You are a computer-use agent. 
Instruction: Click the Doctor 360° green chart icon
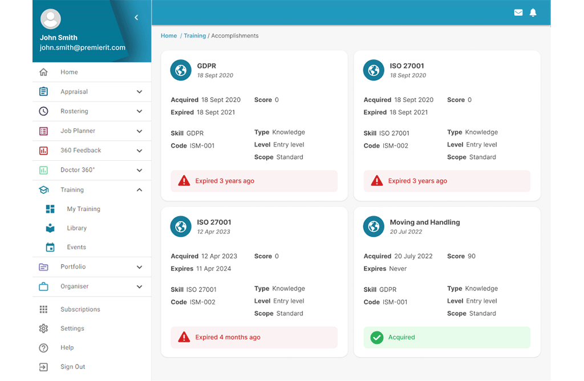43,170
